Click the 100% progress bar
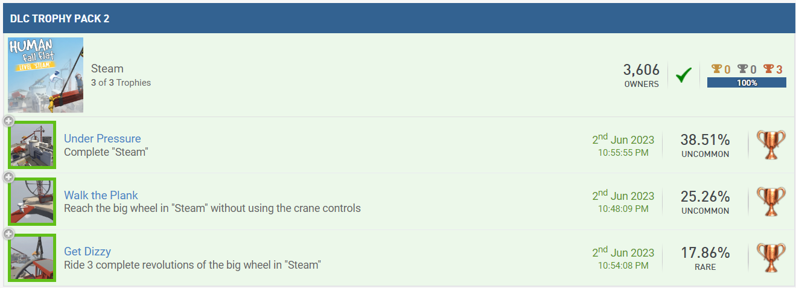 pyautogui.click(x=747, y=83)
